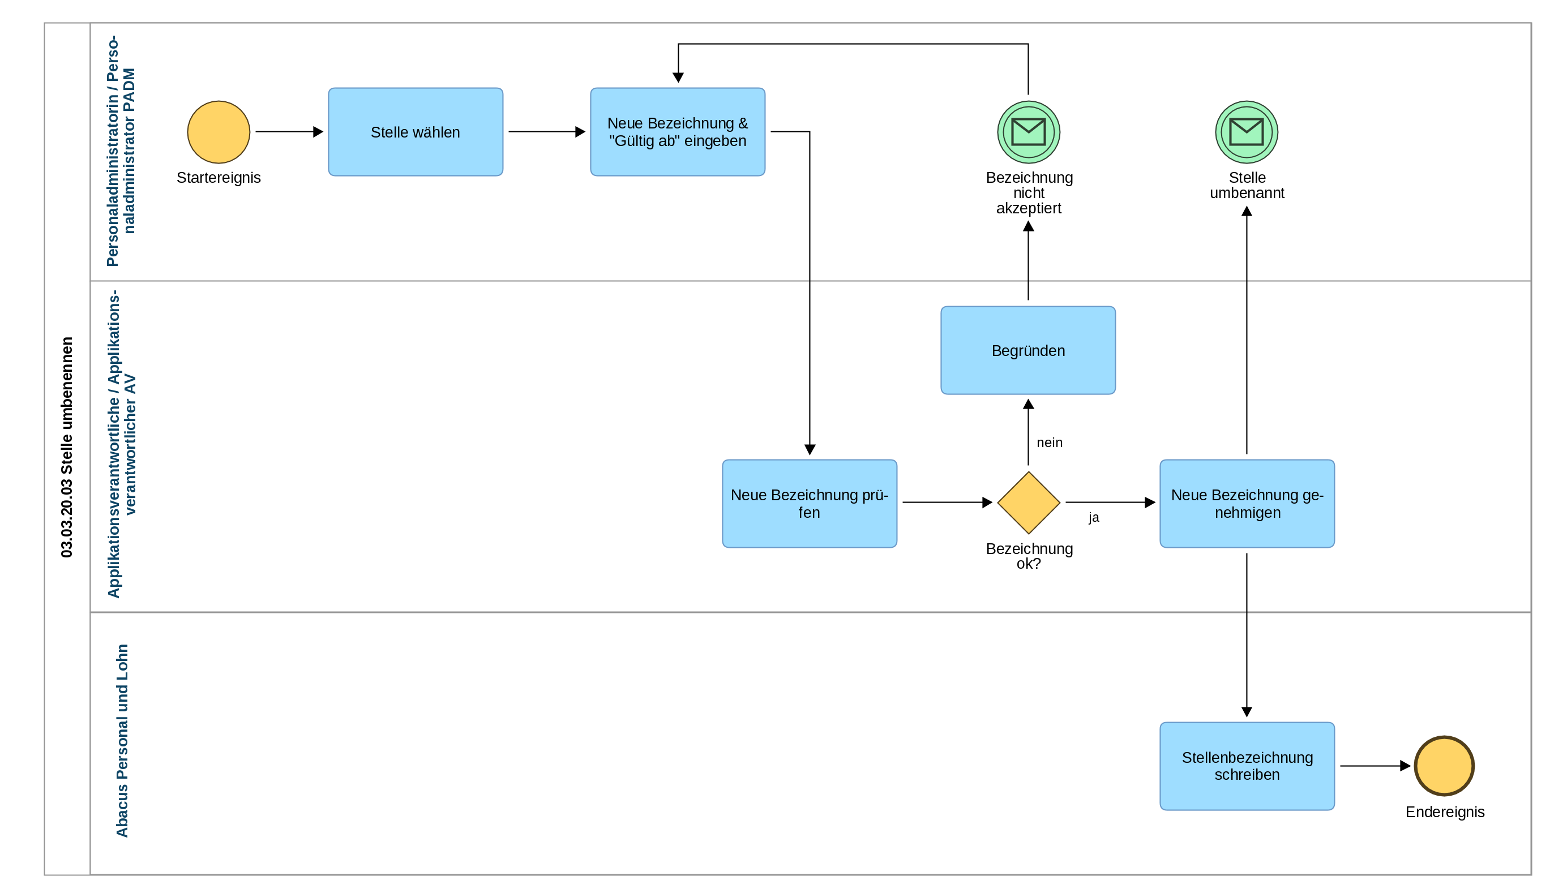
Task: Select the Begründen task box
Action: tap(1028, 350)
